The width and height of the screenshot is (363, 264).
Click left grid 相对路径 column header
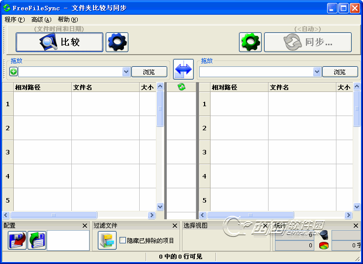pos(43,87)
